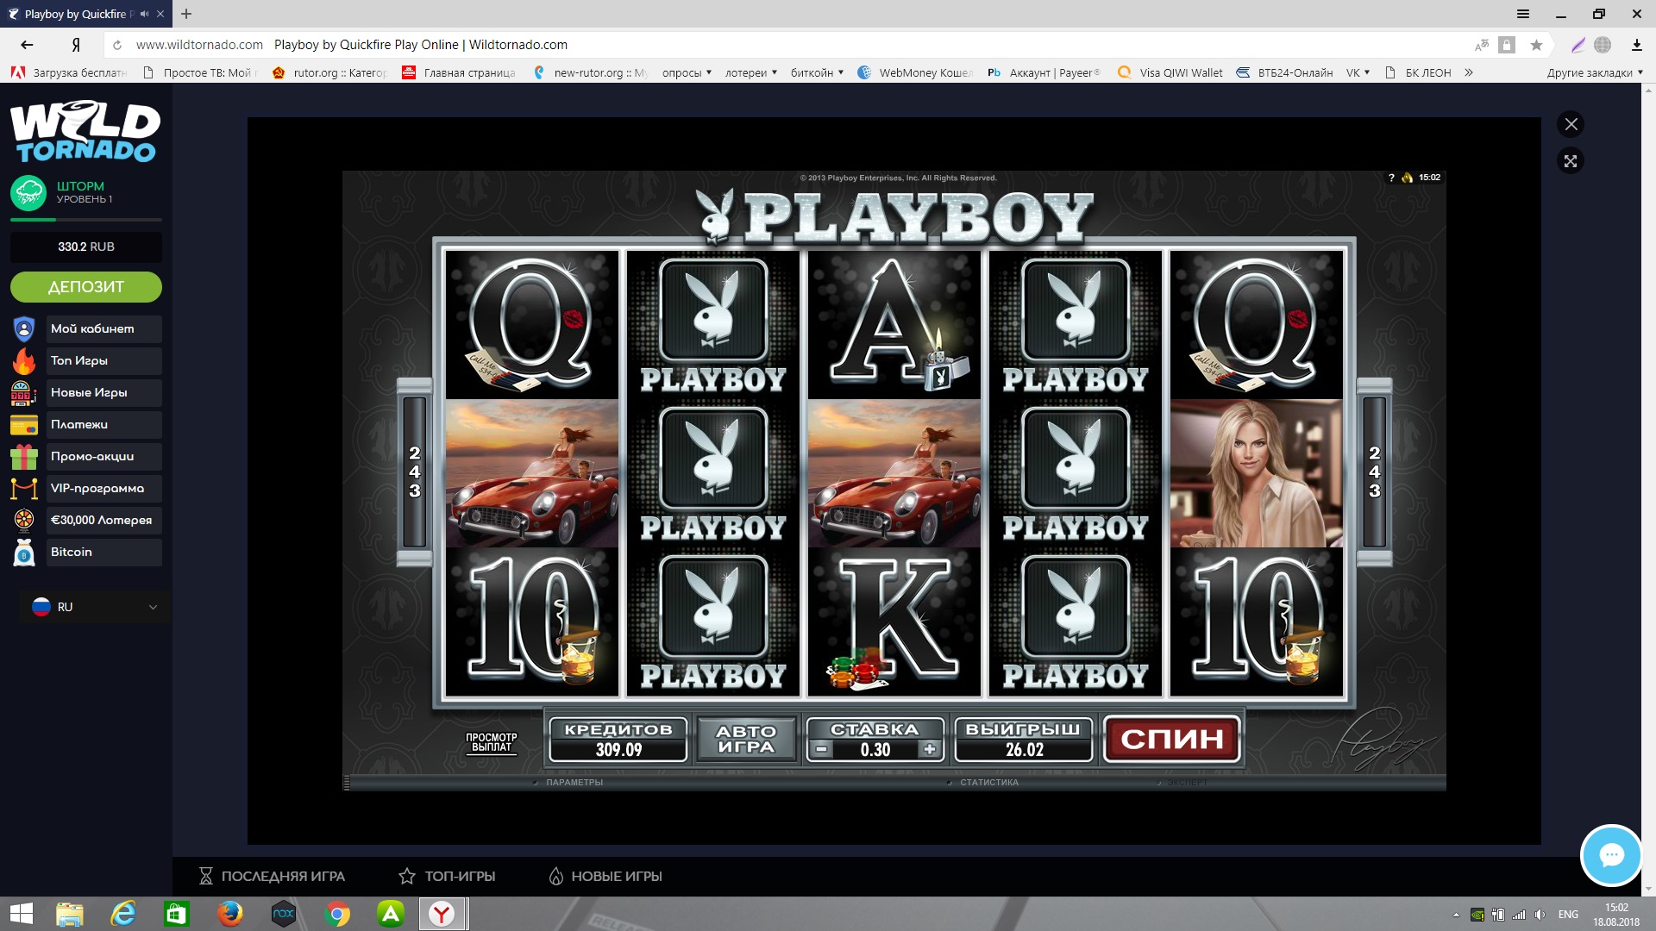Toggle fullscreen mode for the game
Screen dimensions: 1656x931
coord(1571,161)
